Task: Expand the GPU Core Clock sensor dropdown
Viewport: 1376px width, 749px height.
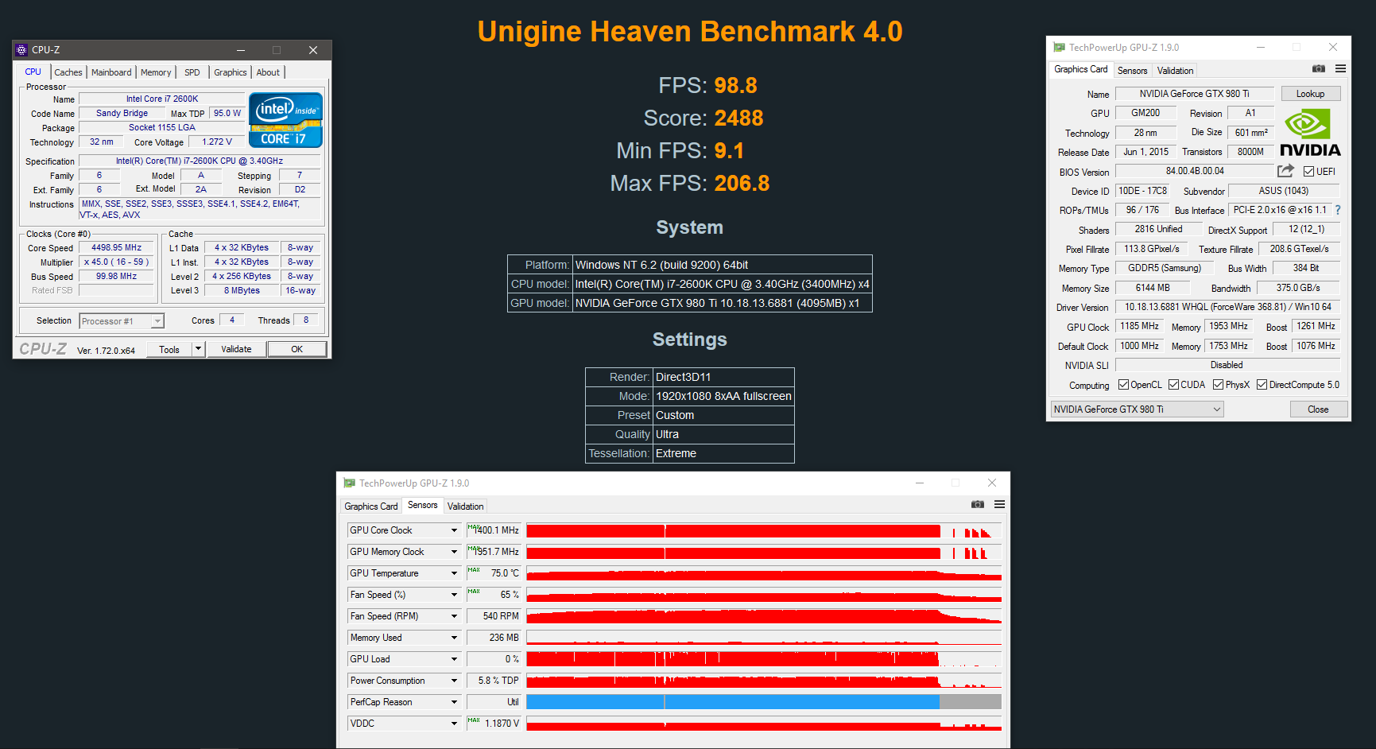Action: (x=454, y=530)
